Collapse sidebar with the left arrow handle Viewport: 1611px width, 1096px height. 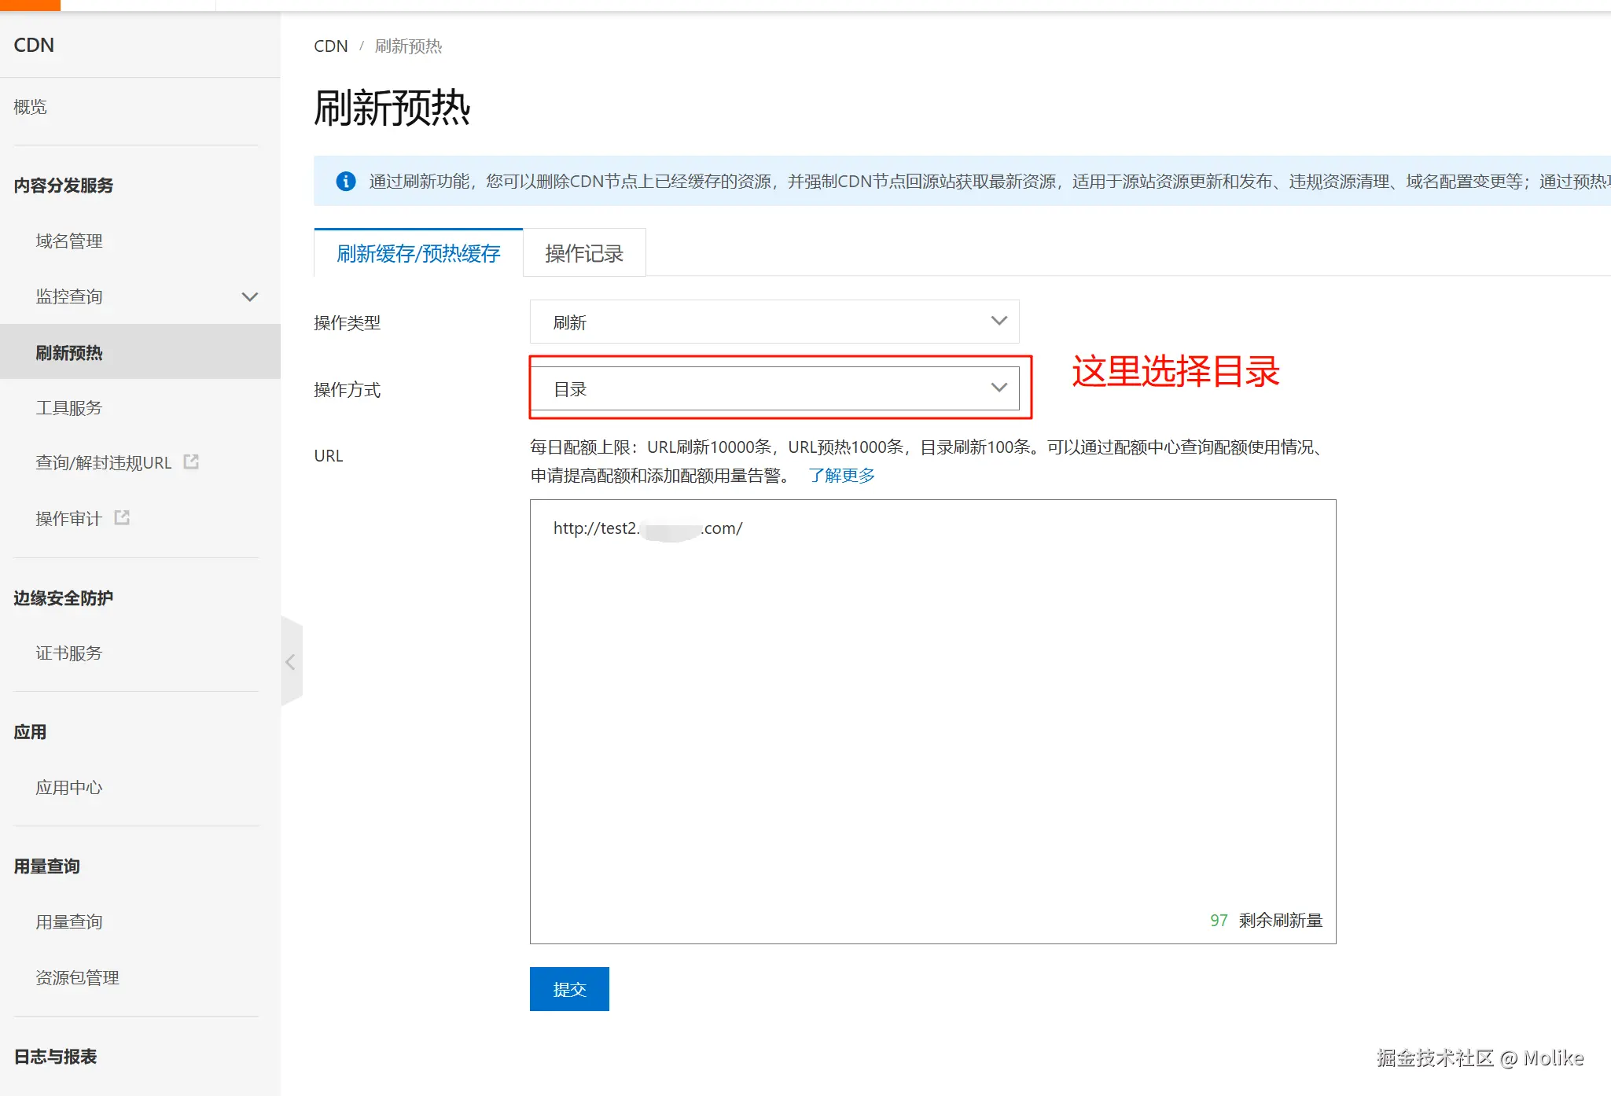290,662
